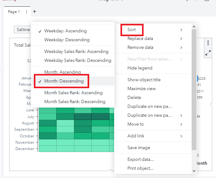The height and width of the screenshot is (178, 216).
Task: Expand the Add link submenu arrow
Action: [181, 136]
